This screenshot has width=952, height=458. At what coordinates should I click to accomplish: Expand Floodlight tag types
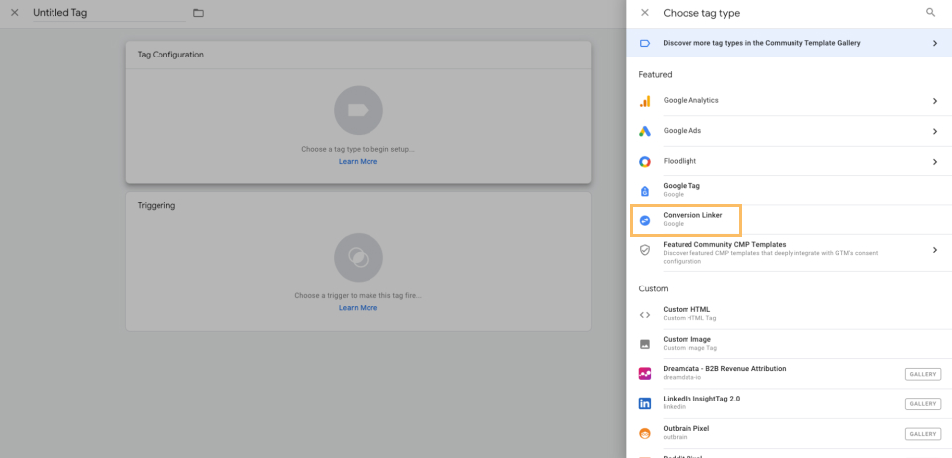point(935,161)
